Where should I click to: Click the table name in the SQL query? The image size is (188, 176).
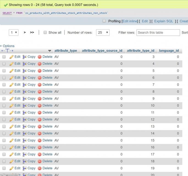coord(66,13)
